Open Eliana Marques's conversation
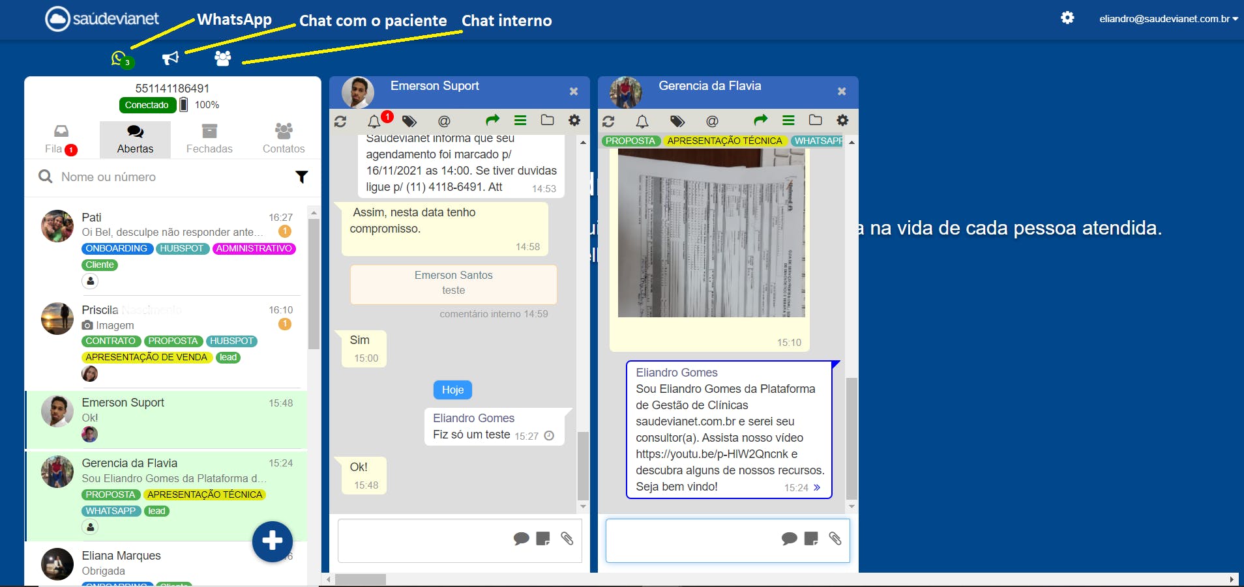The height and width of the screenshot is (587, 1244). tap(167, 564)
